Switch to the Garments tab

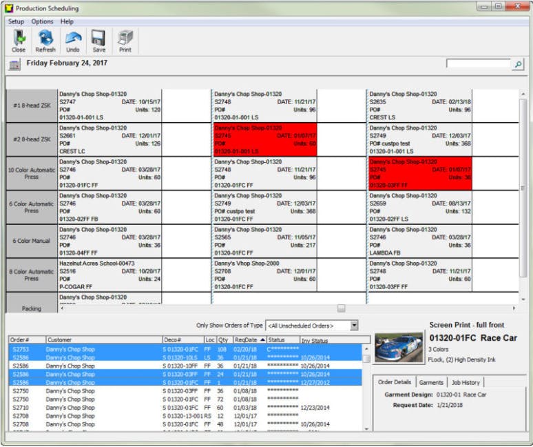[x=431, y=382]
